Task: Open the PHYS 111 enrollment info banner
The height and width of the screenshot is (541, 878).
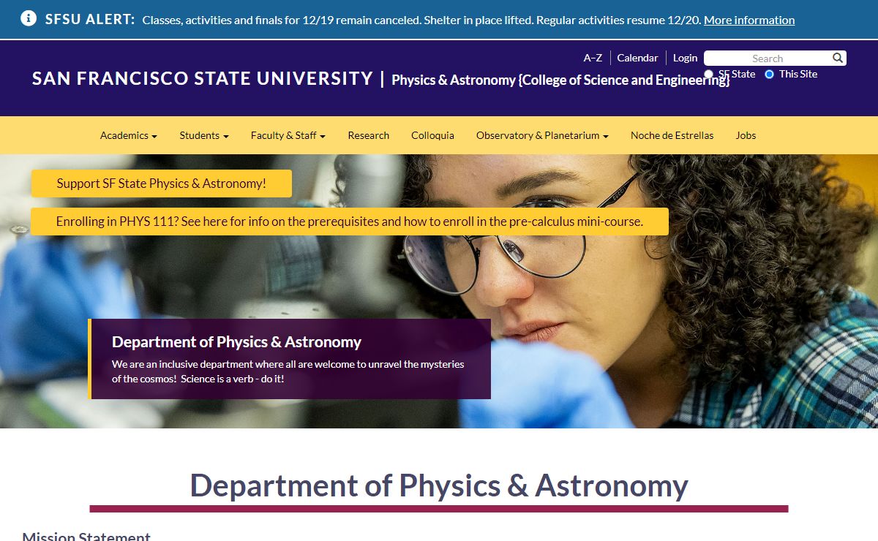Action: tap(350, 222)
